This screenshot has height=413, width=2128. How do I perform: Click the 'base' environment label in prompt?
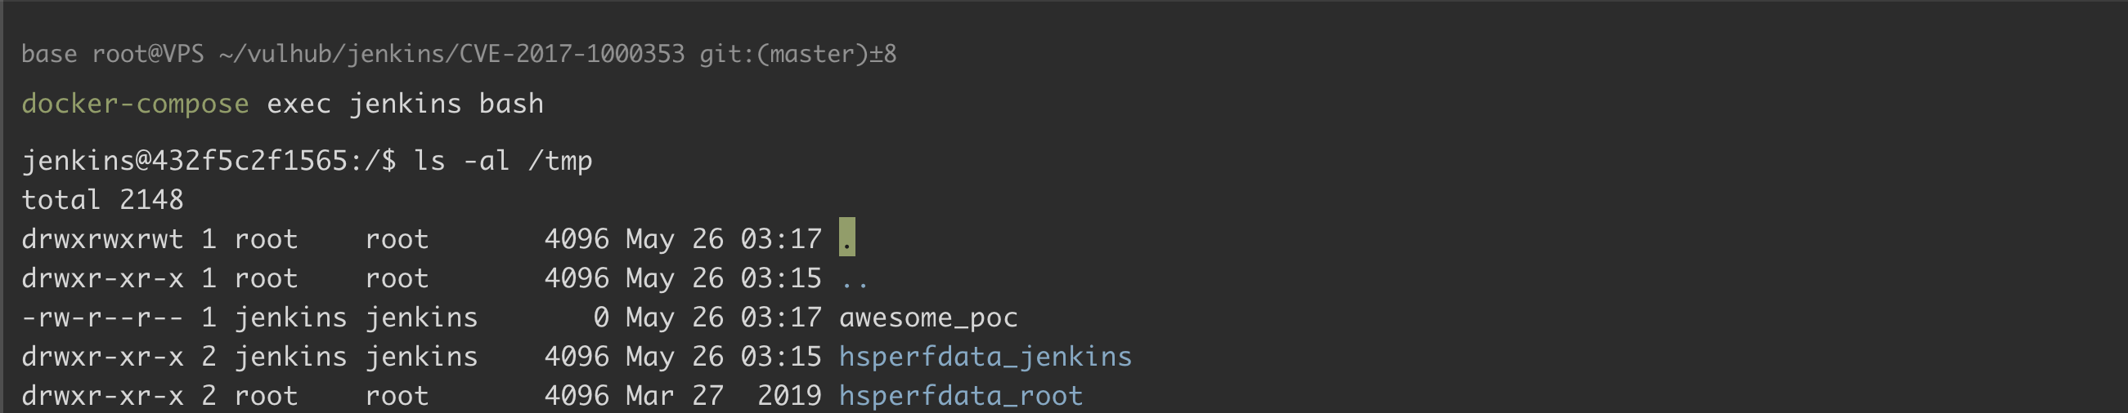tap(49, 55)
